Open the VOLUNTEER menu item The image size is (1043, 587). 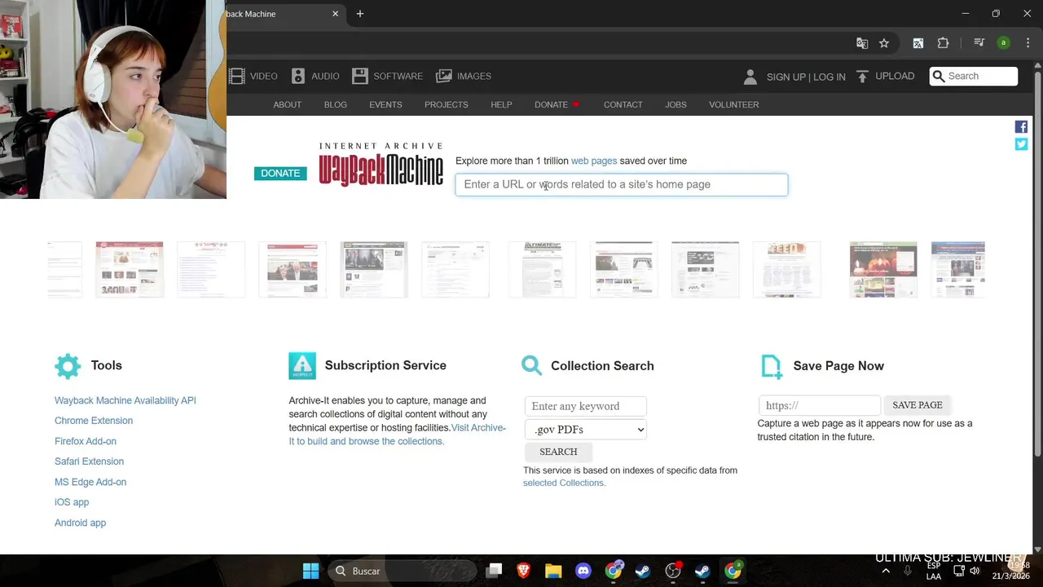pos(734,104)
